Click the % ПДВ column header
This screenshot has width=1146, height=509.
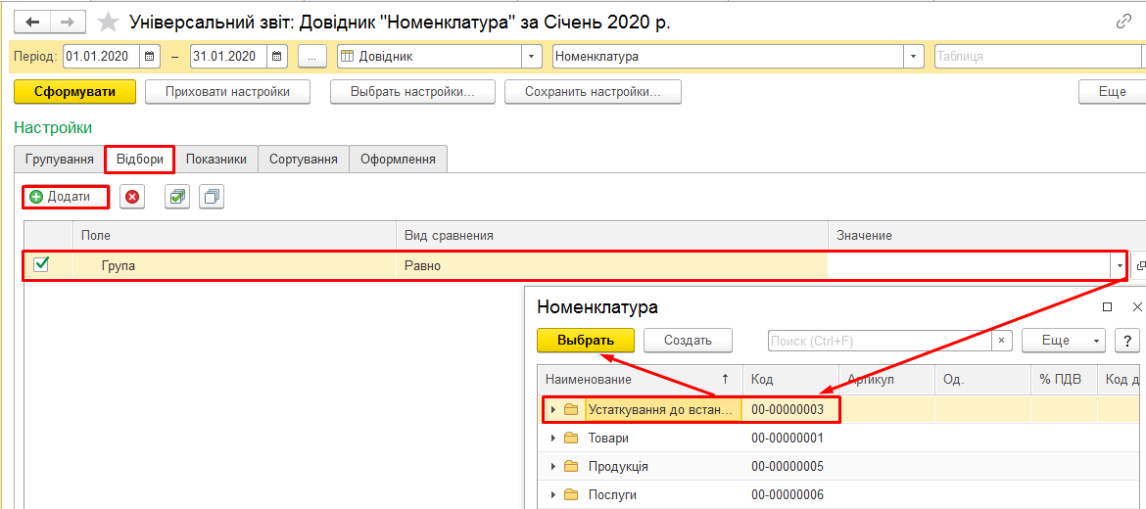pos(1064,379)
